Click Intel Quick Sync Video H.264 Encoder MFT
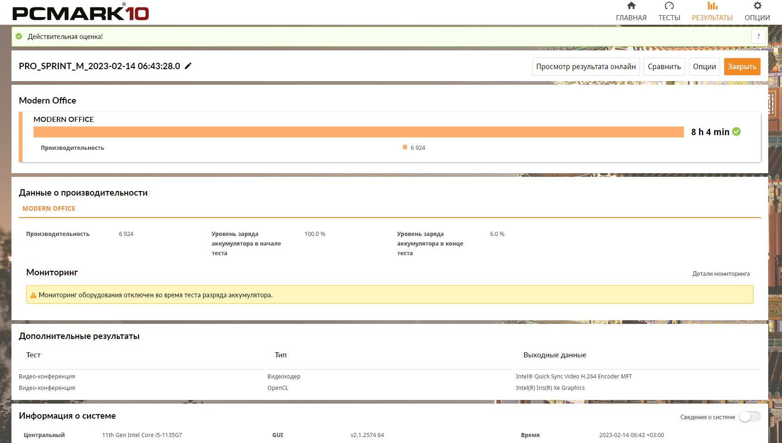 pos(574,377)
